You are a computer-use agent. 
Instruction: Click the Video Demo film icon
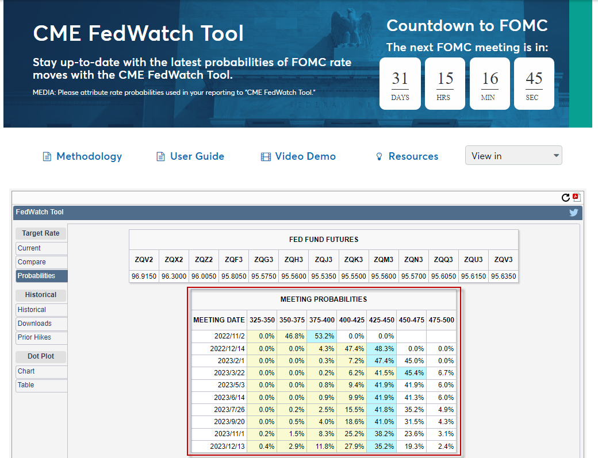pyautogui.click(x=266, y=157)
